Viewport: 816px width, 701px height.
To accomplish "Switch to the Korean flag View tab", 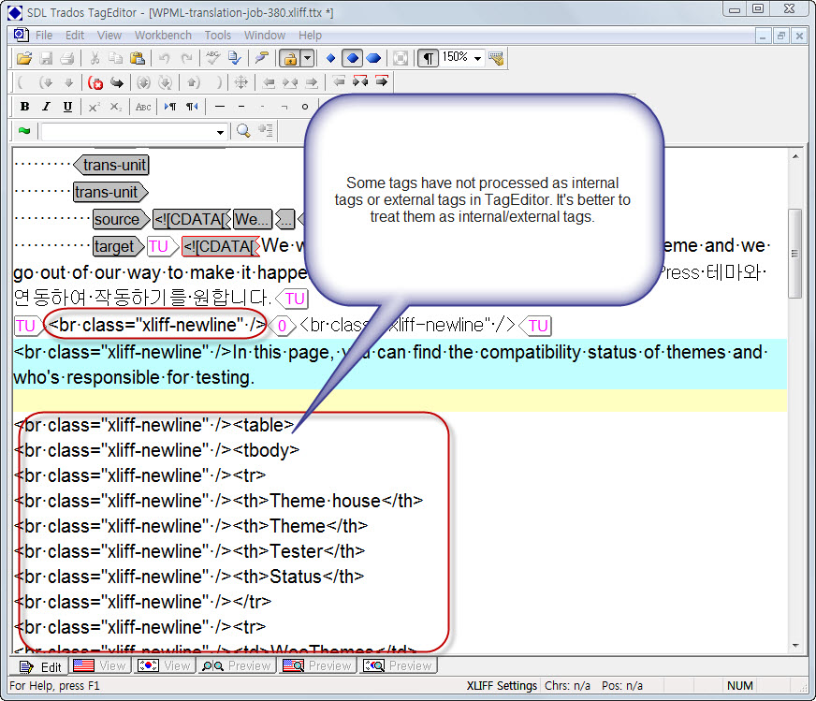I will coord(164,665).
